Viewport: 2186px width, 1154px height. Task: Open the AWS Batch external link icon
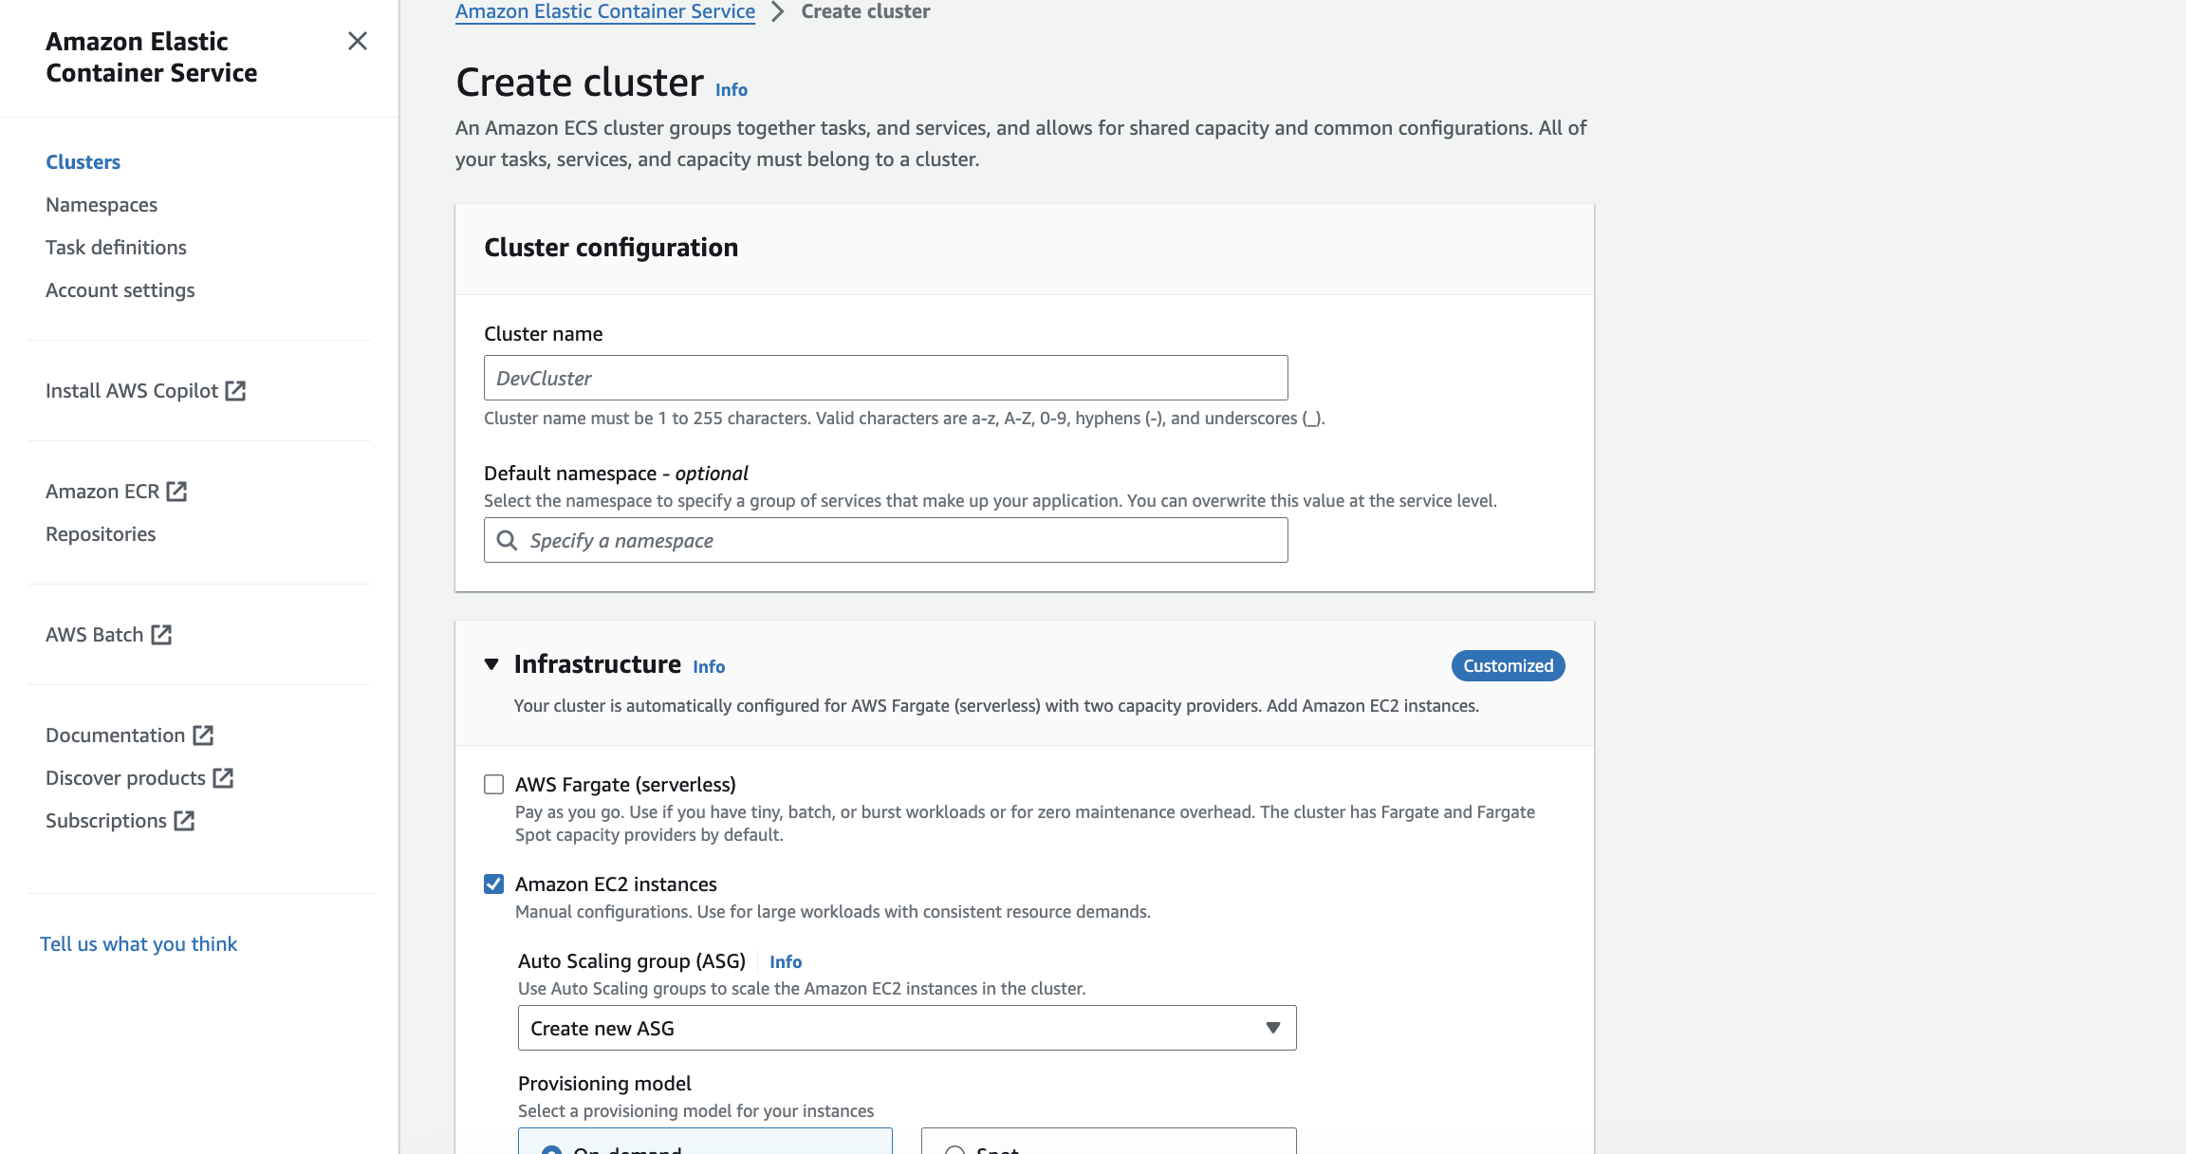(161, 634)
